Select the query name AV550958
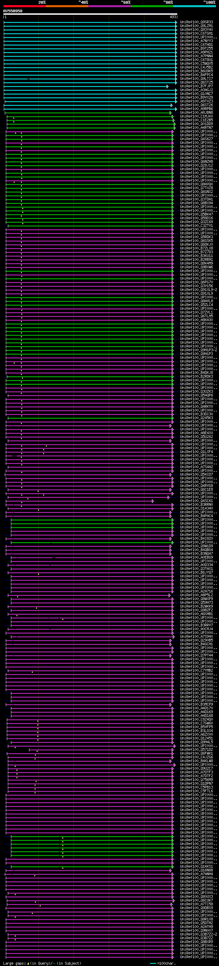This screenshot has height=966, width=219. [x=13, y=11]
